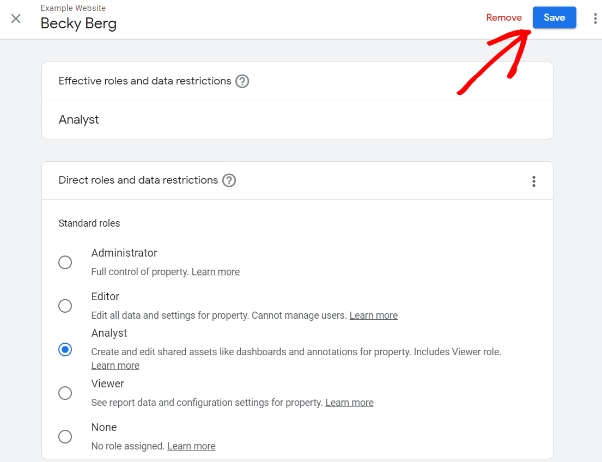Open Learn more for Editor role
Screen dimensions: 602x462
coord(373,315)
